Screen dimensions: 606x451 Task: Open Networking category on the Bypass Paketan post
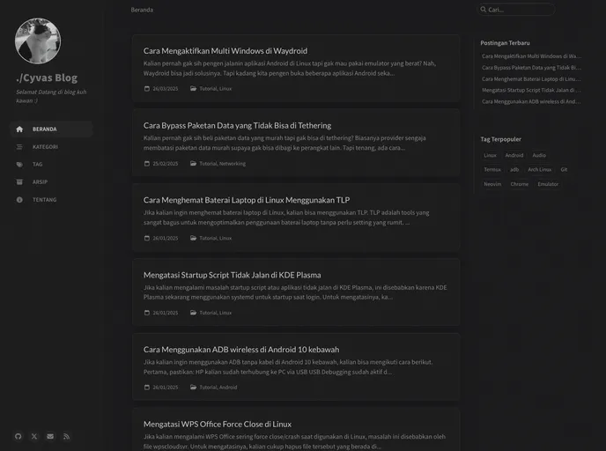pos(233,164)
